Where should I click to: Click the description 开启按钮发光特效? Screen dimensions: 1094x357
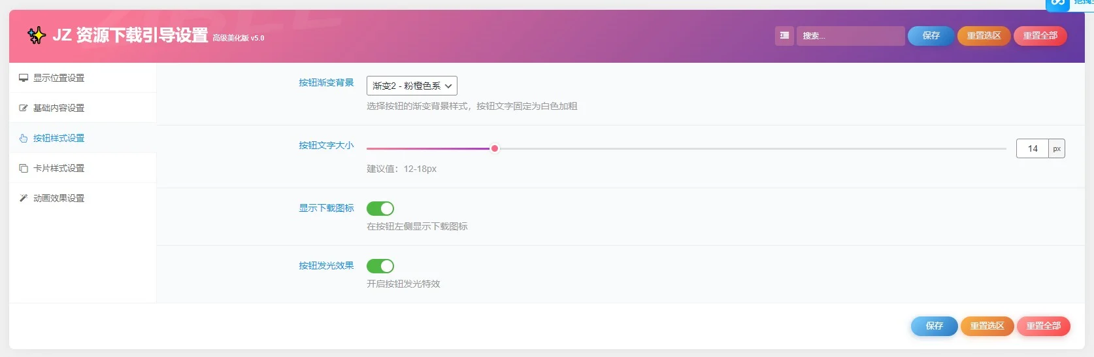[403, 284]
